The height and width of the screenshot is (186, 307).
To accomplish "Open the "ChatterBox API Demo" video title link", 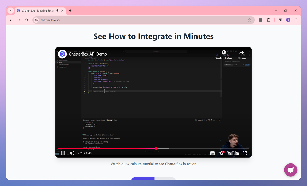I will click(88, 54).
